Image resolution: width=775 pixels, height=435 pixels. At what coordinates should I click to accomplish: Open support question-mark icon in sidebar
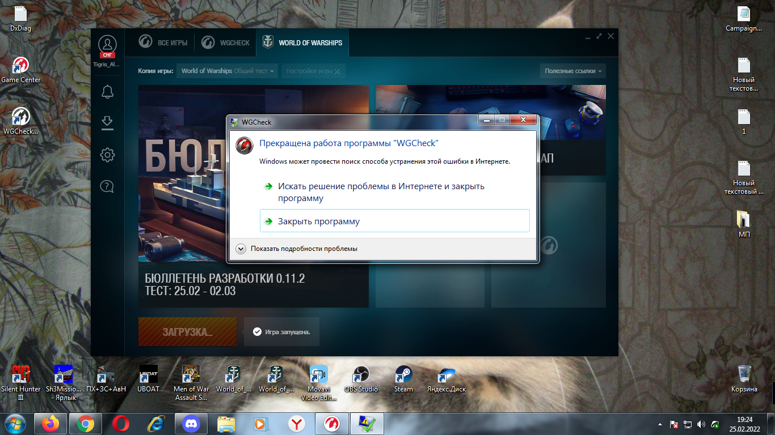(x=107, y=186)
